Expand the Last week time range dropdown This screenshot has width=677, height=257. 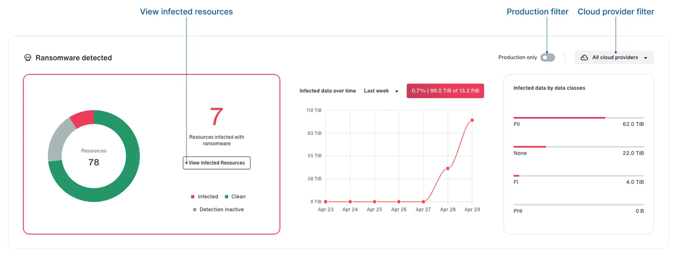tap(381, 91)
